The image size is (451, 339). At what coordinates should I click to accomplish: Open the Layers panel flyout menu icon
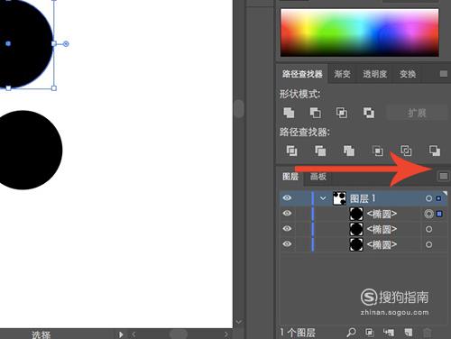(x=444, y=176)
